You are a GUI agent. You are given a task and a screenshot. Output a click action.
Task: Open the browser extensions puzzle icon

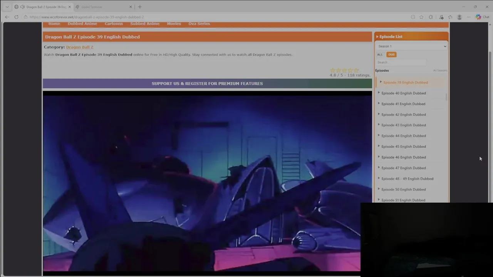tap(431, 17)
